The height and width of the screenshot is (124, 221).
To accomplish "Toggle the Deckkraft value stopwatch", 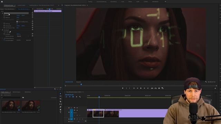I will point(4,34).
